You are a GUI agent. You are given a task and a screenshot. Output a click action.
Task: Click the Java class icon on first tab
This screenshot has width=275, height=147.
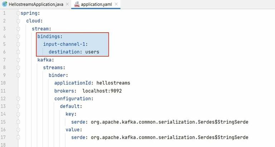pos(5,5)
